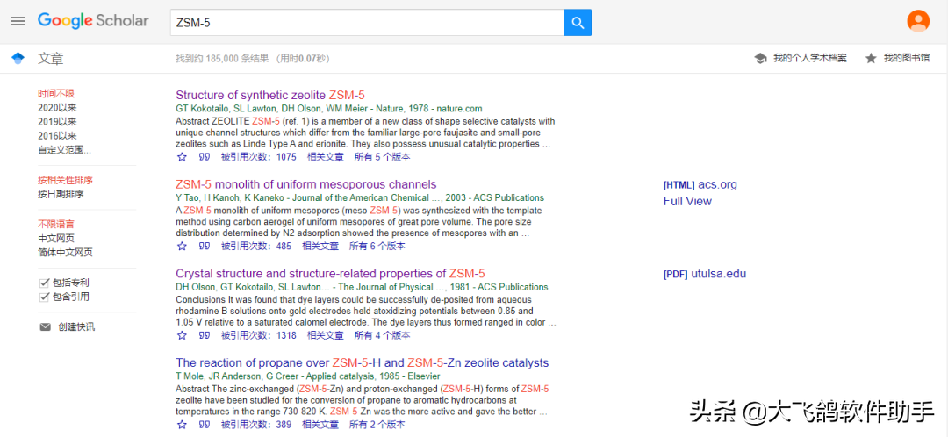Open 我的图书馆 star icon
Screen dimensions: 948x437
point(871,58)
